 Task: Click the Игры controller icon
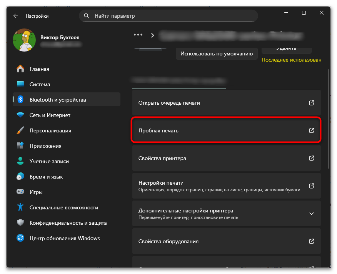click(x=20, y=192)
